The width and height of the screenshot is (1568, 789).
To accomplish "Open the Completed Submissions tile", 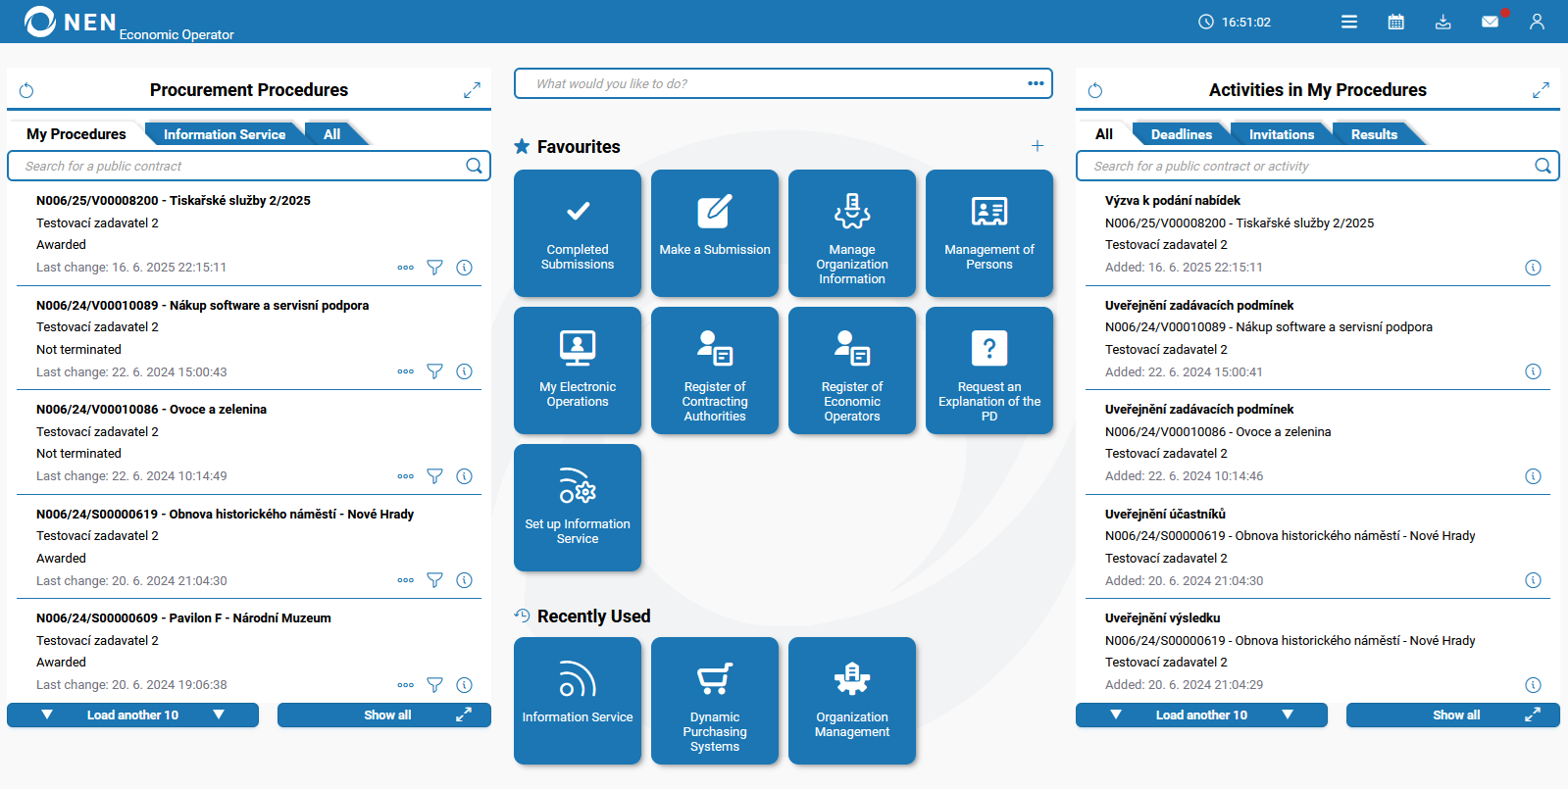I will [578, 233].
